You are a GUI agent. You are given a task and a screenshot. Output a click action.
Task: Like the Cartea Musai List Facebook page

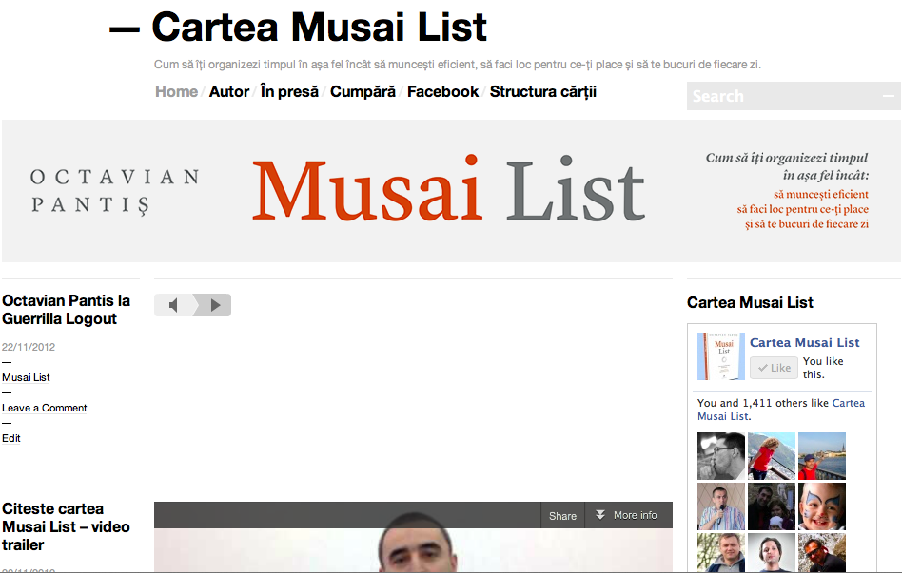(x=773, y=367)
